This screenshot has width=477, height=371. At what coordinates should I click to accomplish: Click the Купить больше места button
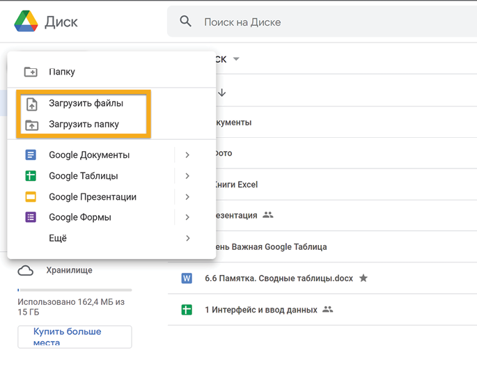[x=75, y=337]
